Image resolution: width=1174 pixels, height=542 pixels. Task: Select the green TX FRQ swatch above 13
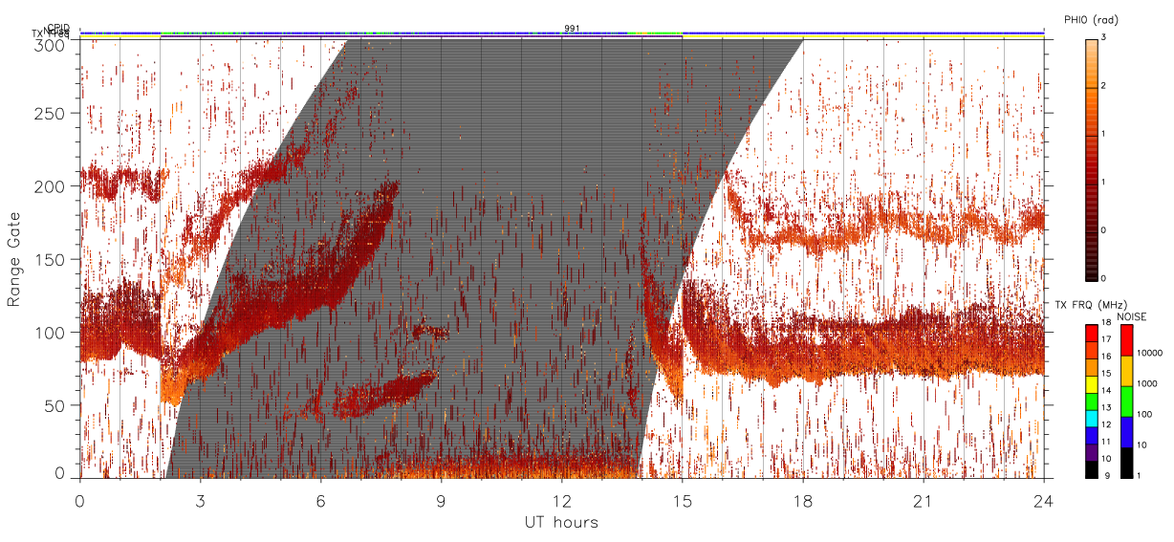coord(1092,401)
